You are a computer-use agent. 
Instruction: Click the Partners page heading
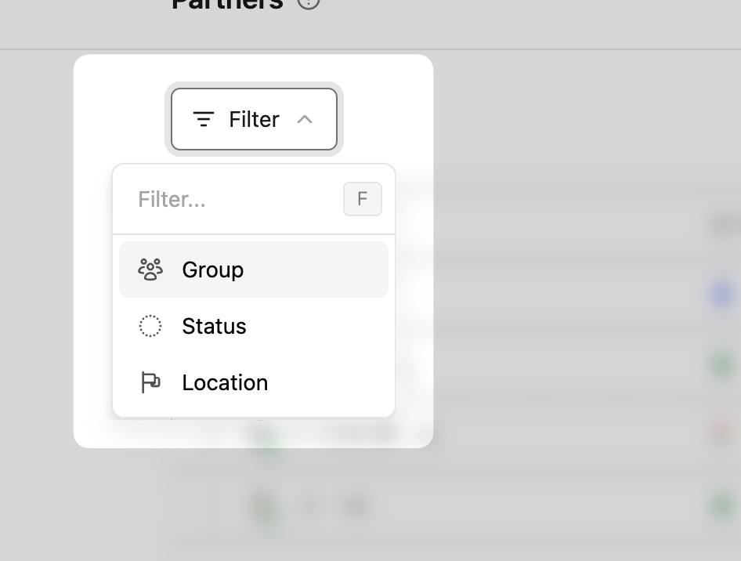227,6
